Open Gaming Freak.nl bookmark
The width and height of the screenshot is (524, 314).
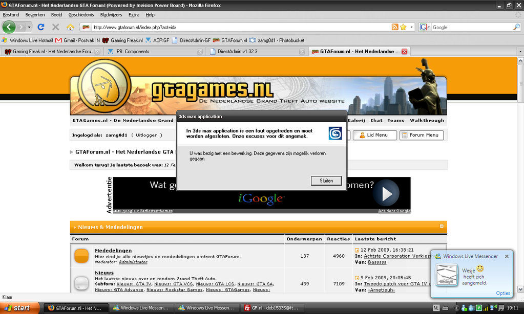coord(122,40)
